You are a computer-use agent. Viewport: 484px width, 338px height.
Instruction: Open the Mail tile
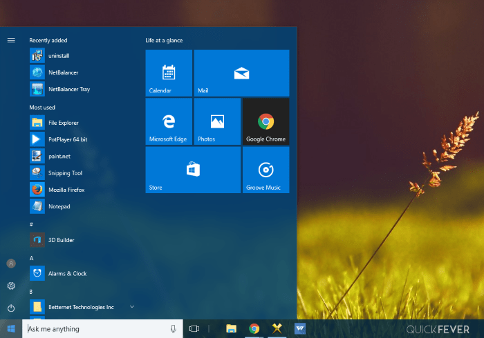242,73
